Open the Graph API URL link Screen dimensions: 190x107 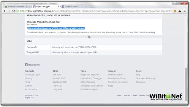coord(74,47)
